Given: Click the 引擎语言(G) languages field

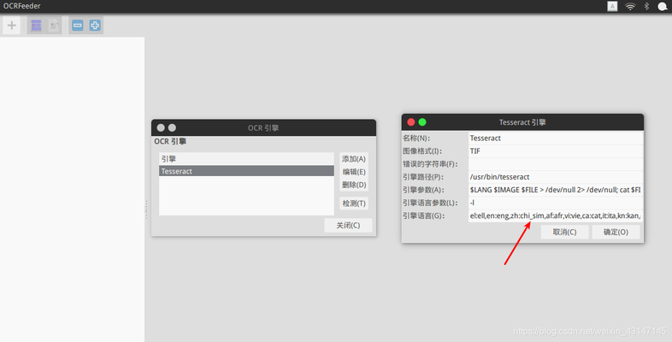Looking at the screenshot, I should click(x=554, y=215).
